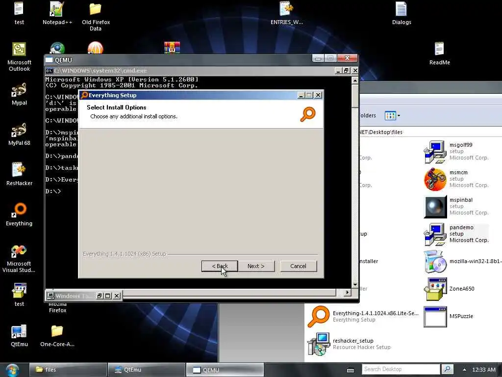
Task: Switch to files taskbar button
Action: pyautogui.click(x=68, y=370)
